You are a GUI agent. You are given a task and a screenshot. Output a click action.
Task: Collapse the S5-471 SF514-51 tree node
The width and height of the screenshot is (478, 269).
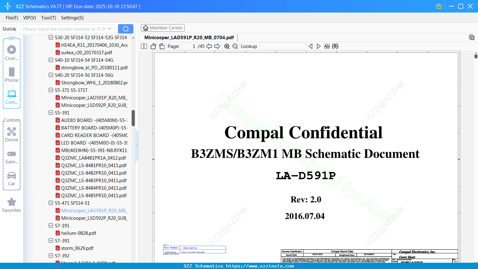[x=51, y=203]
